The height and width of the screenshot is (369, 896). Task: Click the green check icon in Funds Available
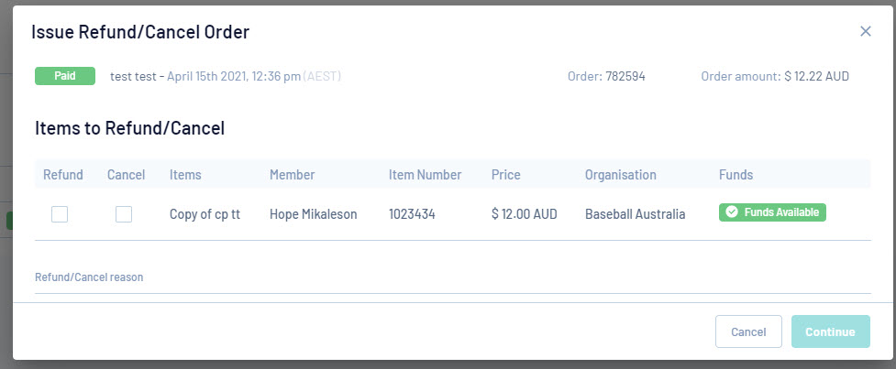tap(732, 212)
